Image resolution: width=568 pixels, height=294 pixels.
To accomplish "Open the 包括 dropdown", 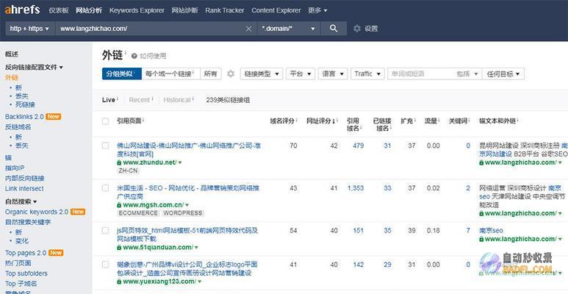I will coord(467,73).
